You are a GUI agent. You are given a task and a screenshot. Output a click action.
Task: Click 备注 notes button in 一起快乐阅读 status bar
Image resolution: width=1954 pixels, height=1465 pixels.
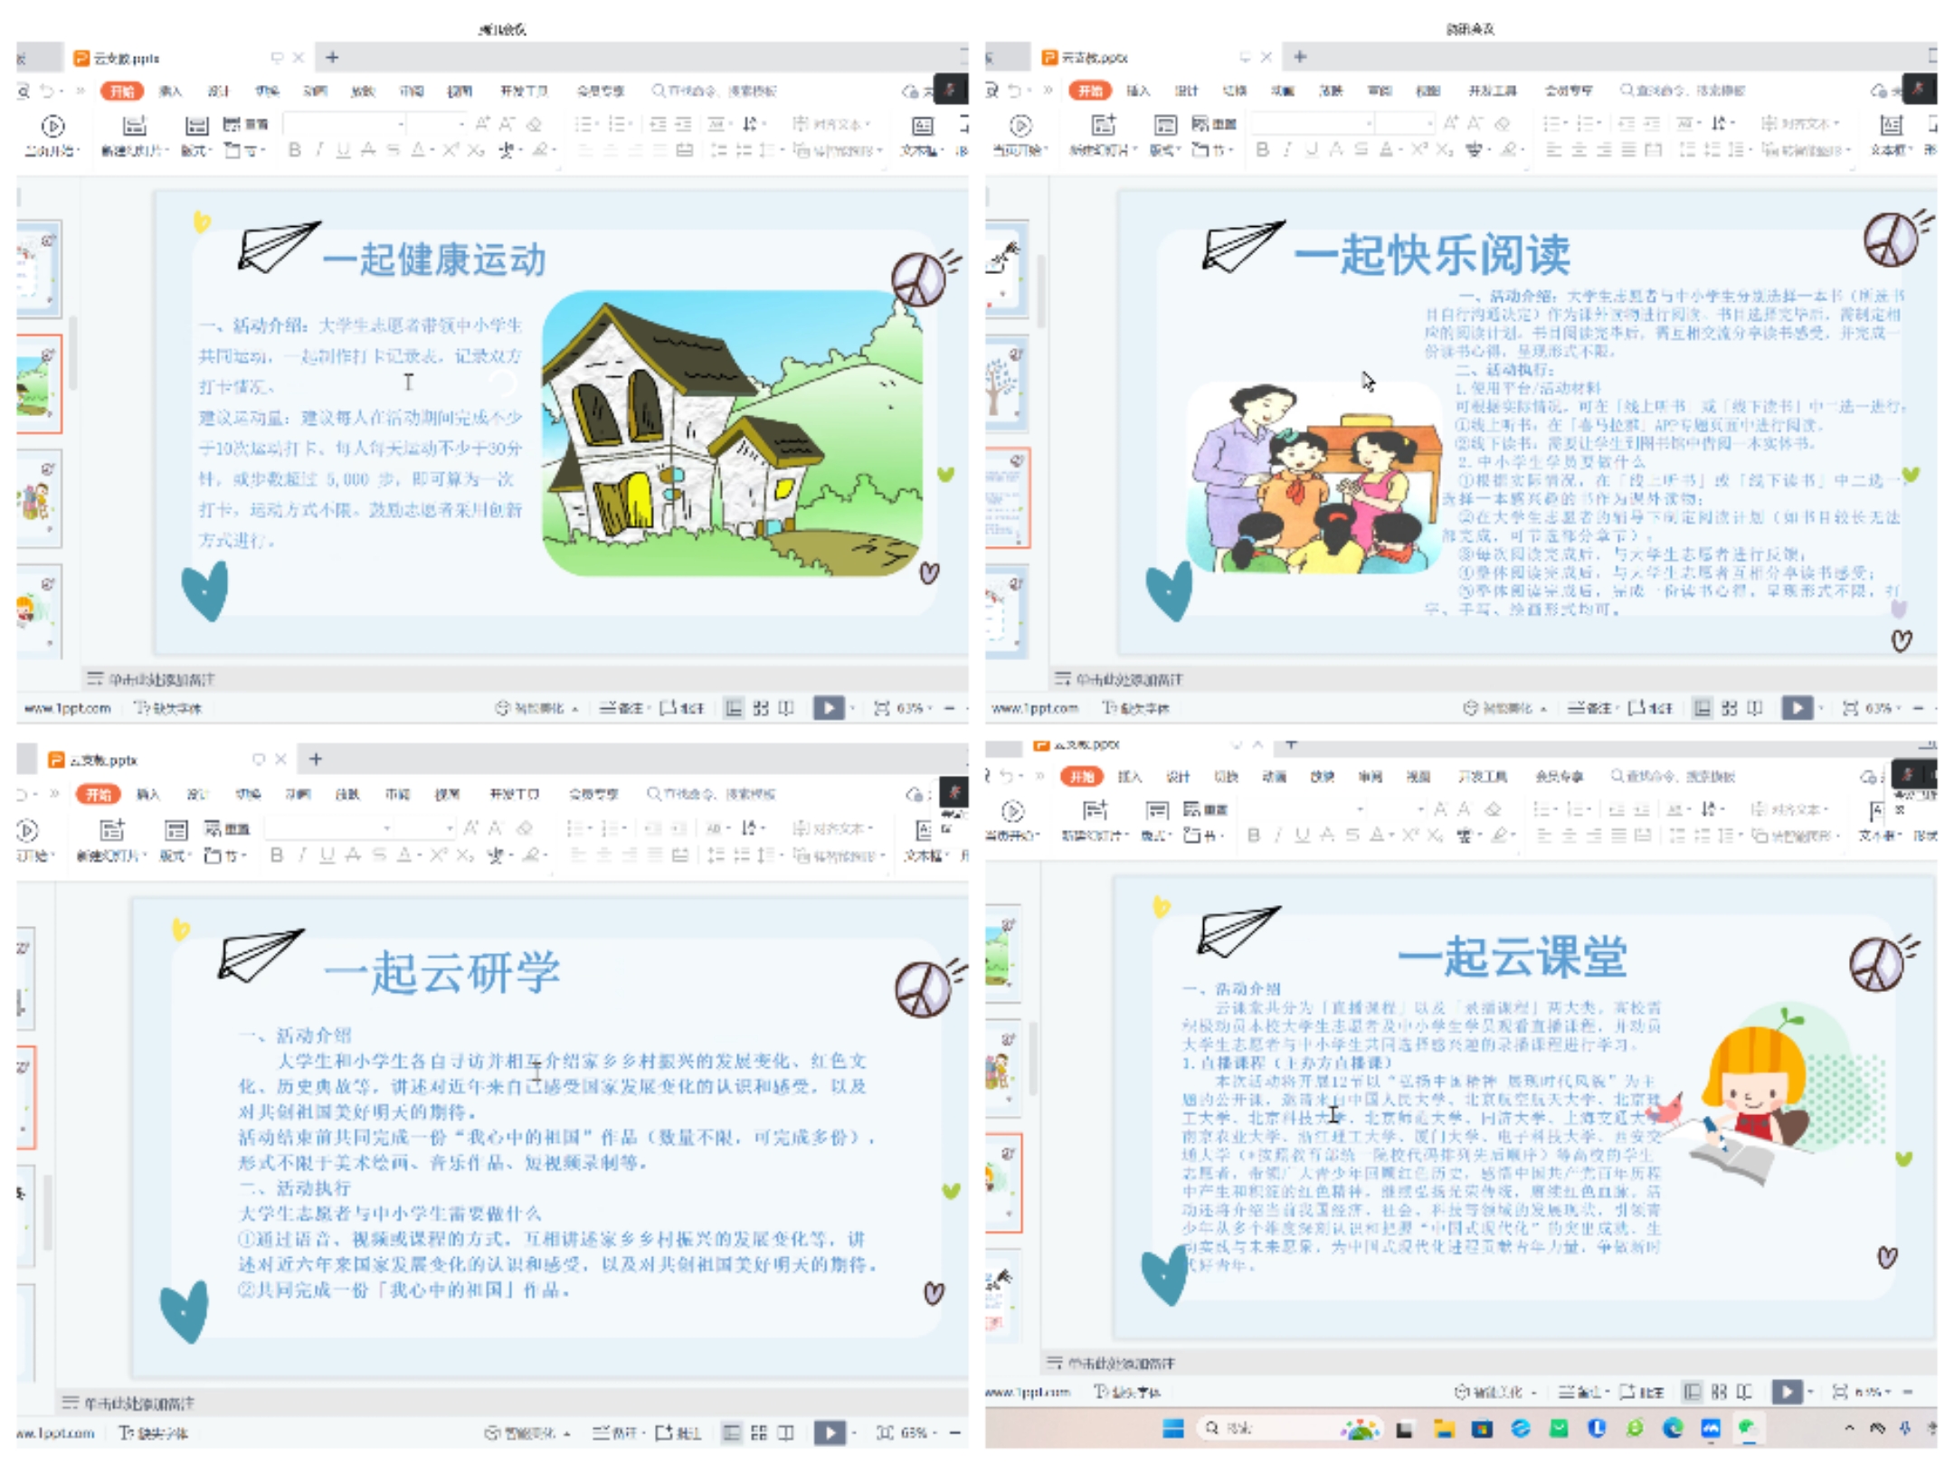[x=1592, y=708]
